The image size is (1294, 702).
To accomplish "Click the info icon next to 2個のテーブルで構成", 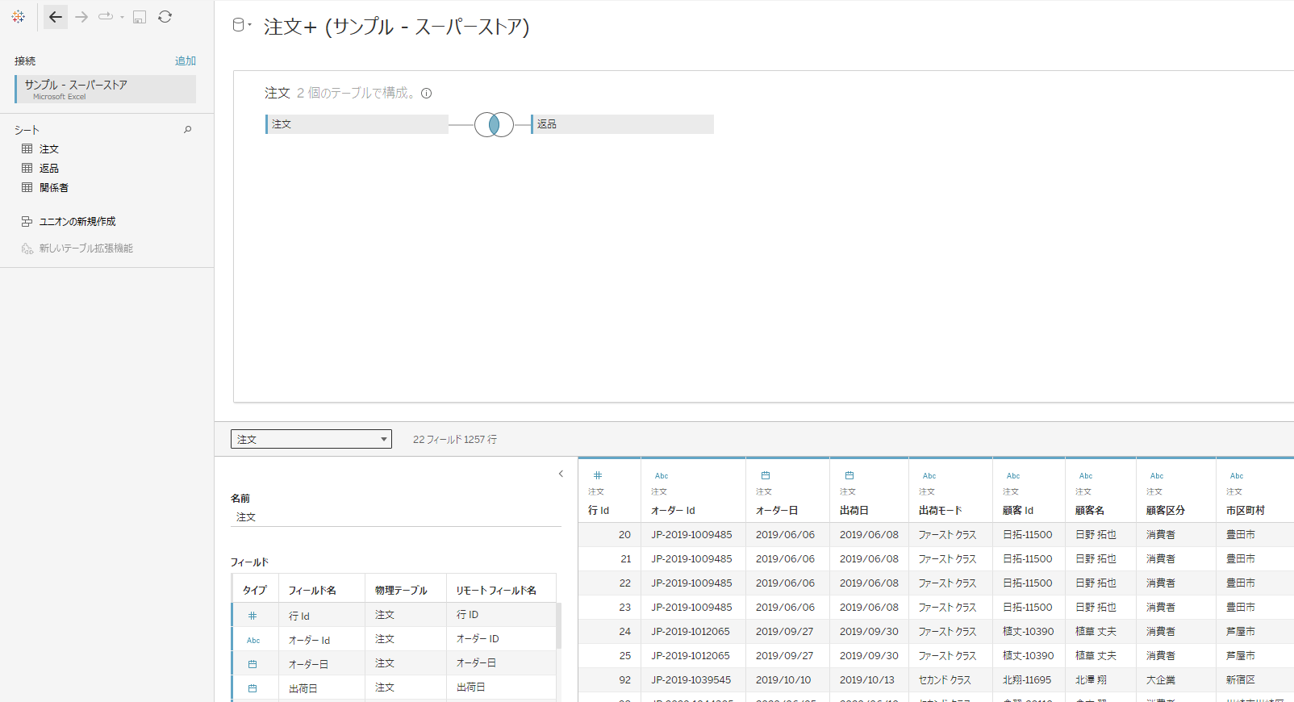I will click(x=426, y=93).
